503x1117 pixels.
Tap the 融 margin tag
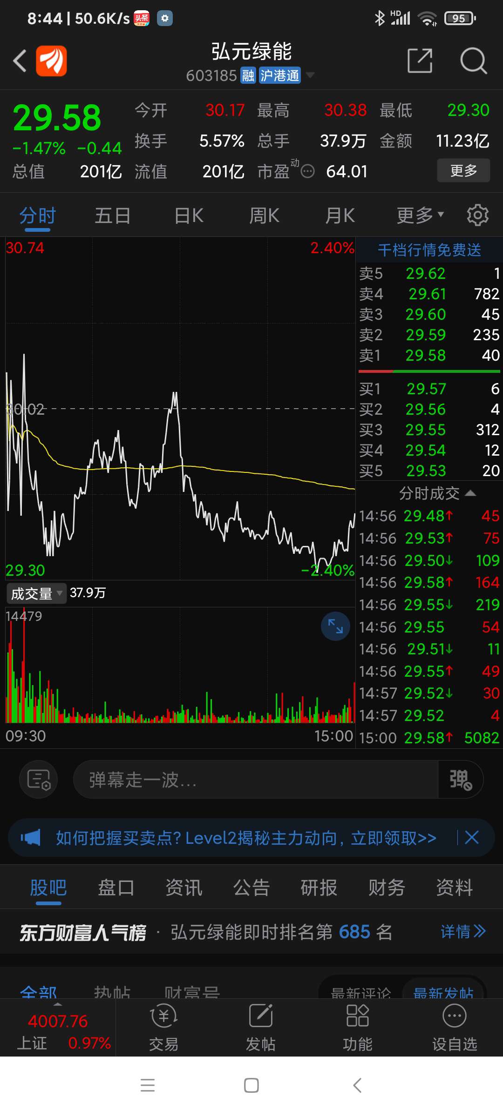coord(248,75)
